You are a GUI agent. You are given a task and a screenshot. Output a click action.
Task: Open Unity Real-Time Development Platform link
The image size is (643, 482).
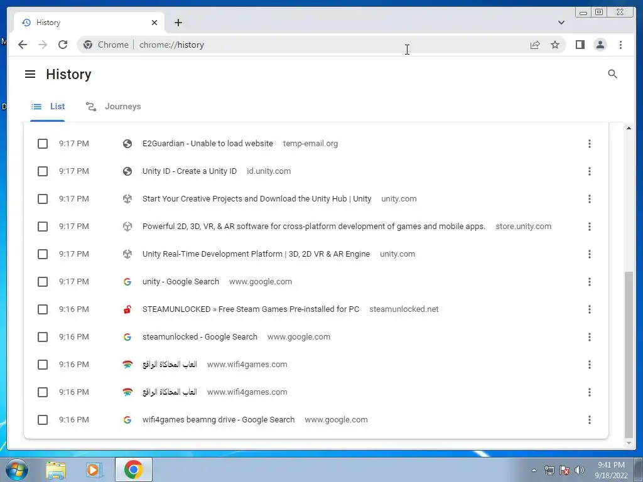tap(256, 254)
